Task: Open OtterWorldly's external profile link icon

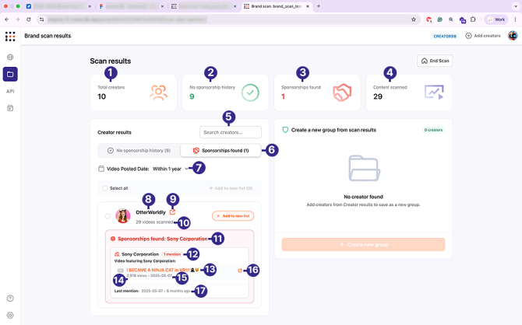Action: pyautogui.click(x=172, y=211)
